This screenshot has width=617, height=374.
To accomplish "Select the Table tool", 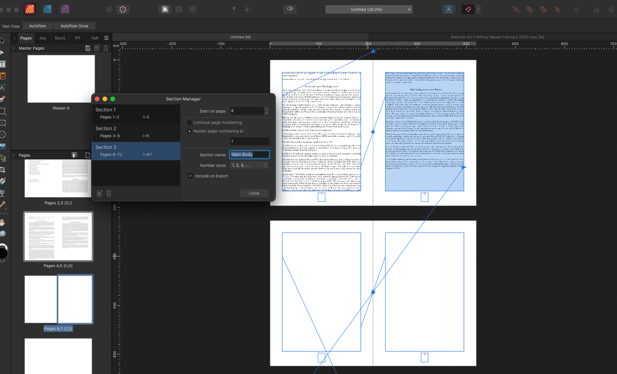I will (x=2, y=76).
